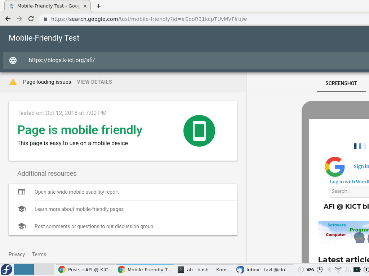Viewport: 369px width, 276px height.
Task: Click the updates arrow tray icon
Action: pyautogui.click(x=366, y=270)
